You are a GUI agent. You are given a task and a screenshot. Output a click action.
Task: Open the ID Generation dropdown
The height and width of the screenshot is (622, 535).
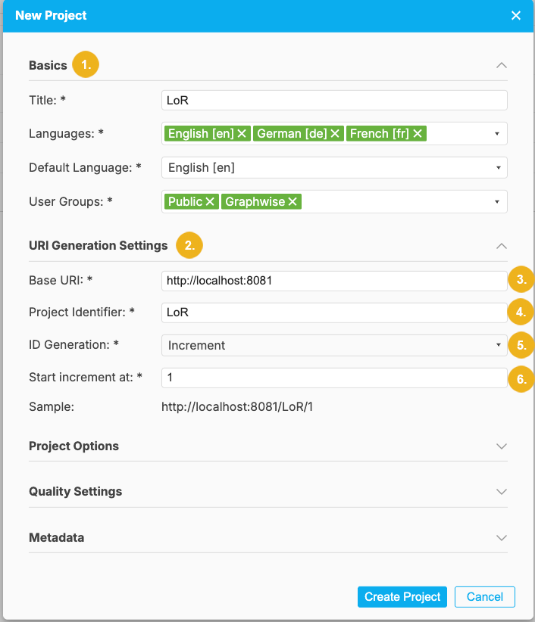[500, 344]
